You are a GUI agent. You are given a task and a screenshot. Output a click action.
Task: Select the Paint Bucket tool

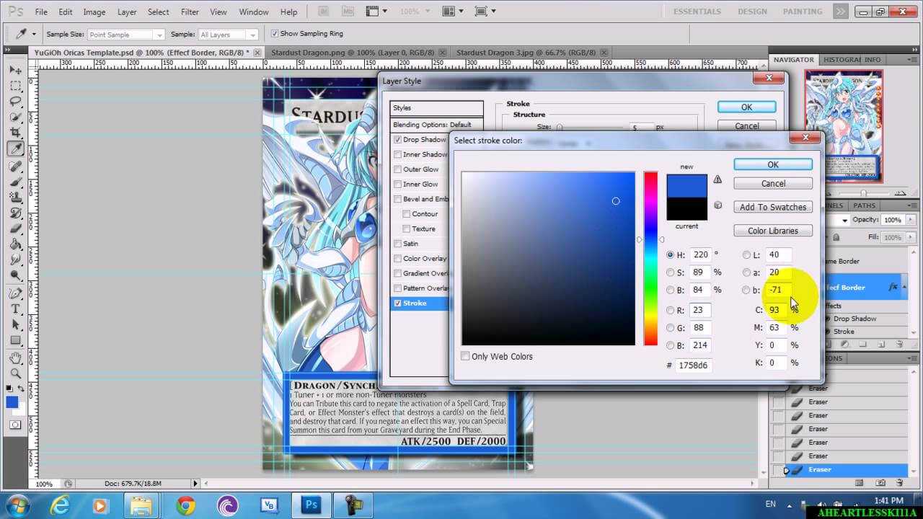(x=15, y=244)
